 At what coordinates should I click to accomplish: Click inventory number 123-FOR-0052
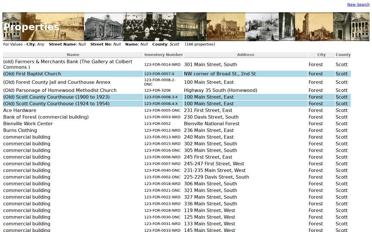(158, 124)
